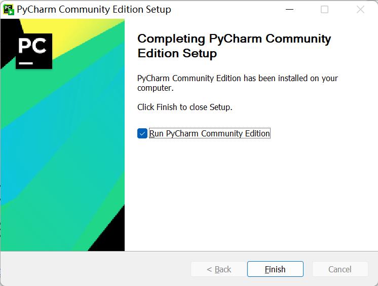
Task: Click the Run PyCharm Community Edition label
Action: click(209, 133)
